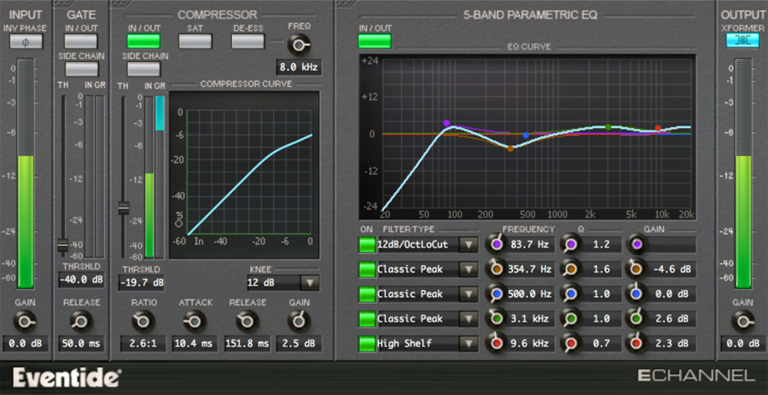Open filter type dropdown for 354.7 Hz band
This screenshot has width=768, height=395.
click(x=468, y=270)
